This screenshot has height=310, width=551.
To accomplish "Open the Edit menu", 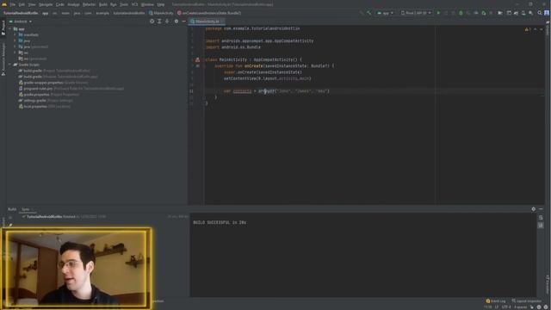I will [22, 4].
